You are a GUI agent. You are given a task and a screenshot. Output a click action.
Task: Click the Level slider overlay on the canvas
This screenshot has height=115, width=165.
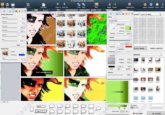click(46, 73)
